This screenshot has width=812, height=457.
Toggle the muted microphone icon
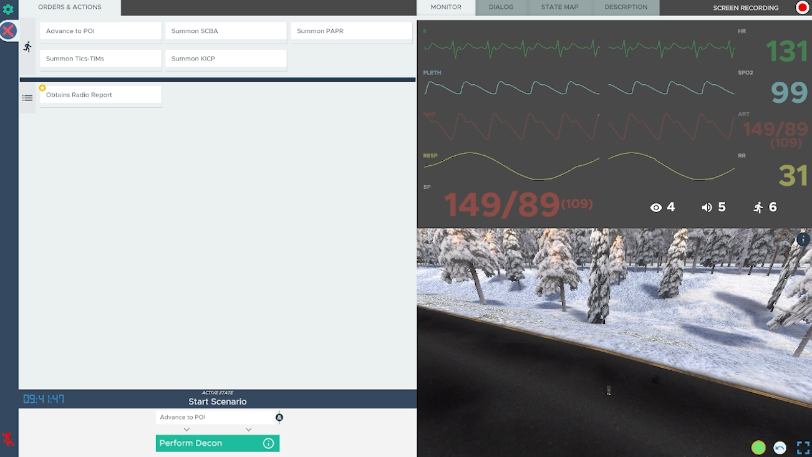[x=8, y=440]
